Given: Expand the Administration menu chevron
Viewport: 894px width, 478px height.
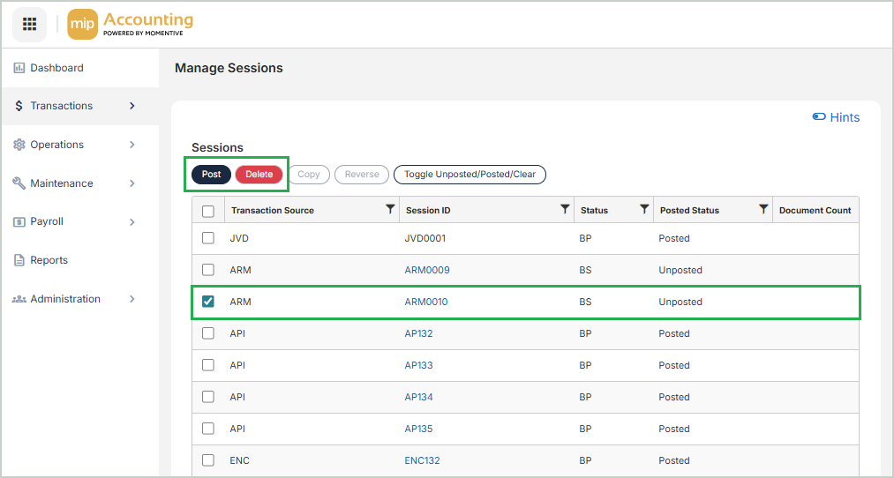Looking at the screenshot, I should (132, 299).
